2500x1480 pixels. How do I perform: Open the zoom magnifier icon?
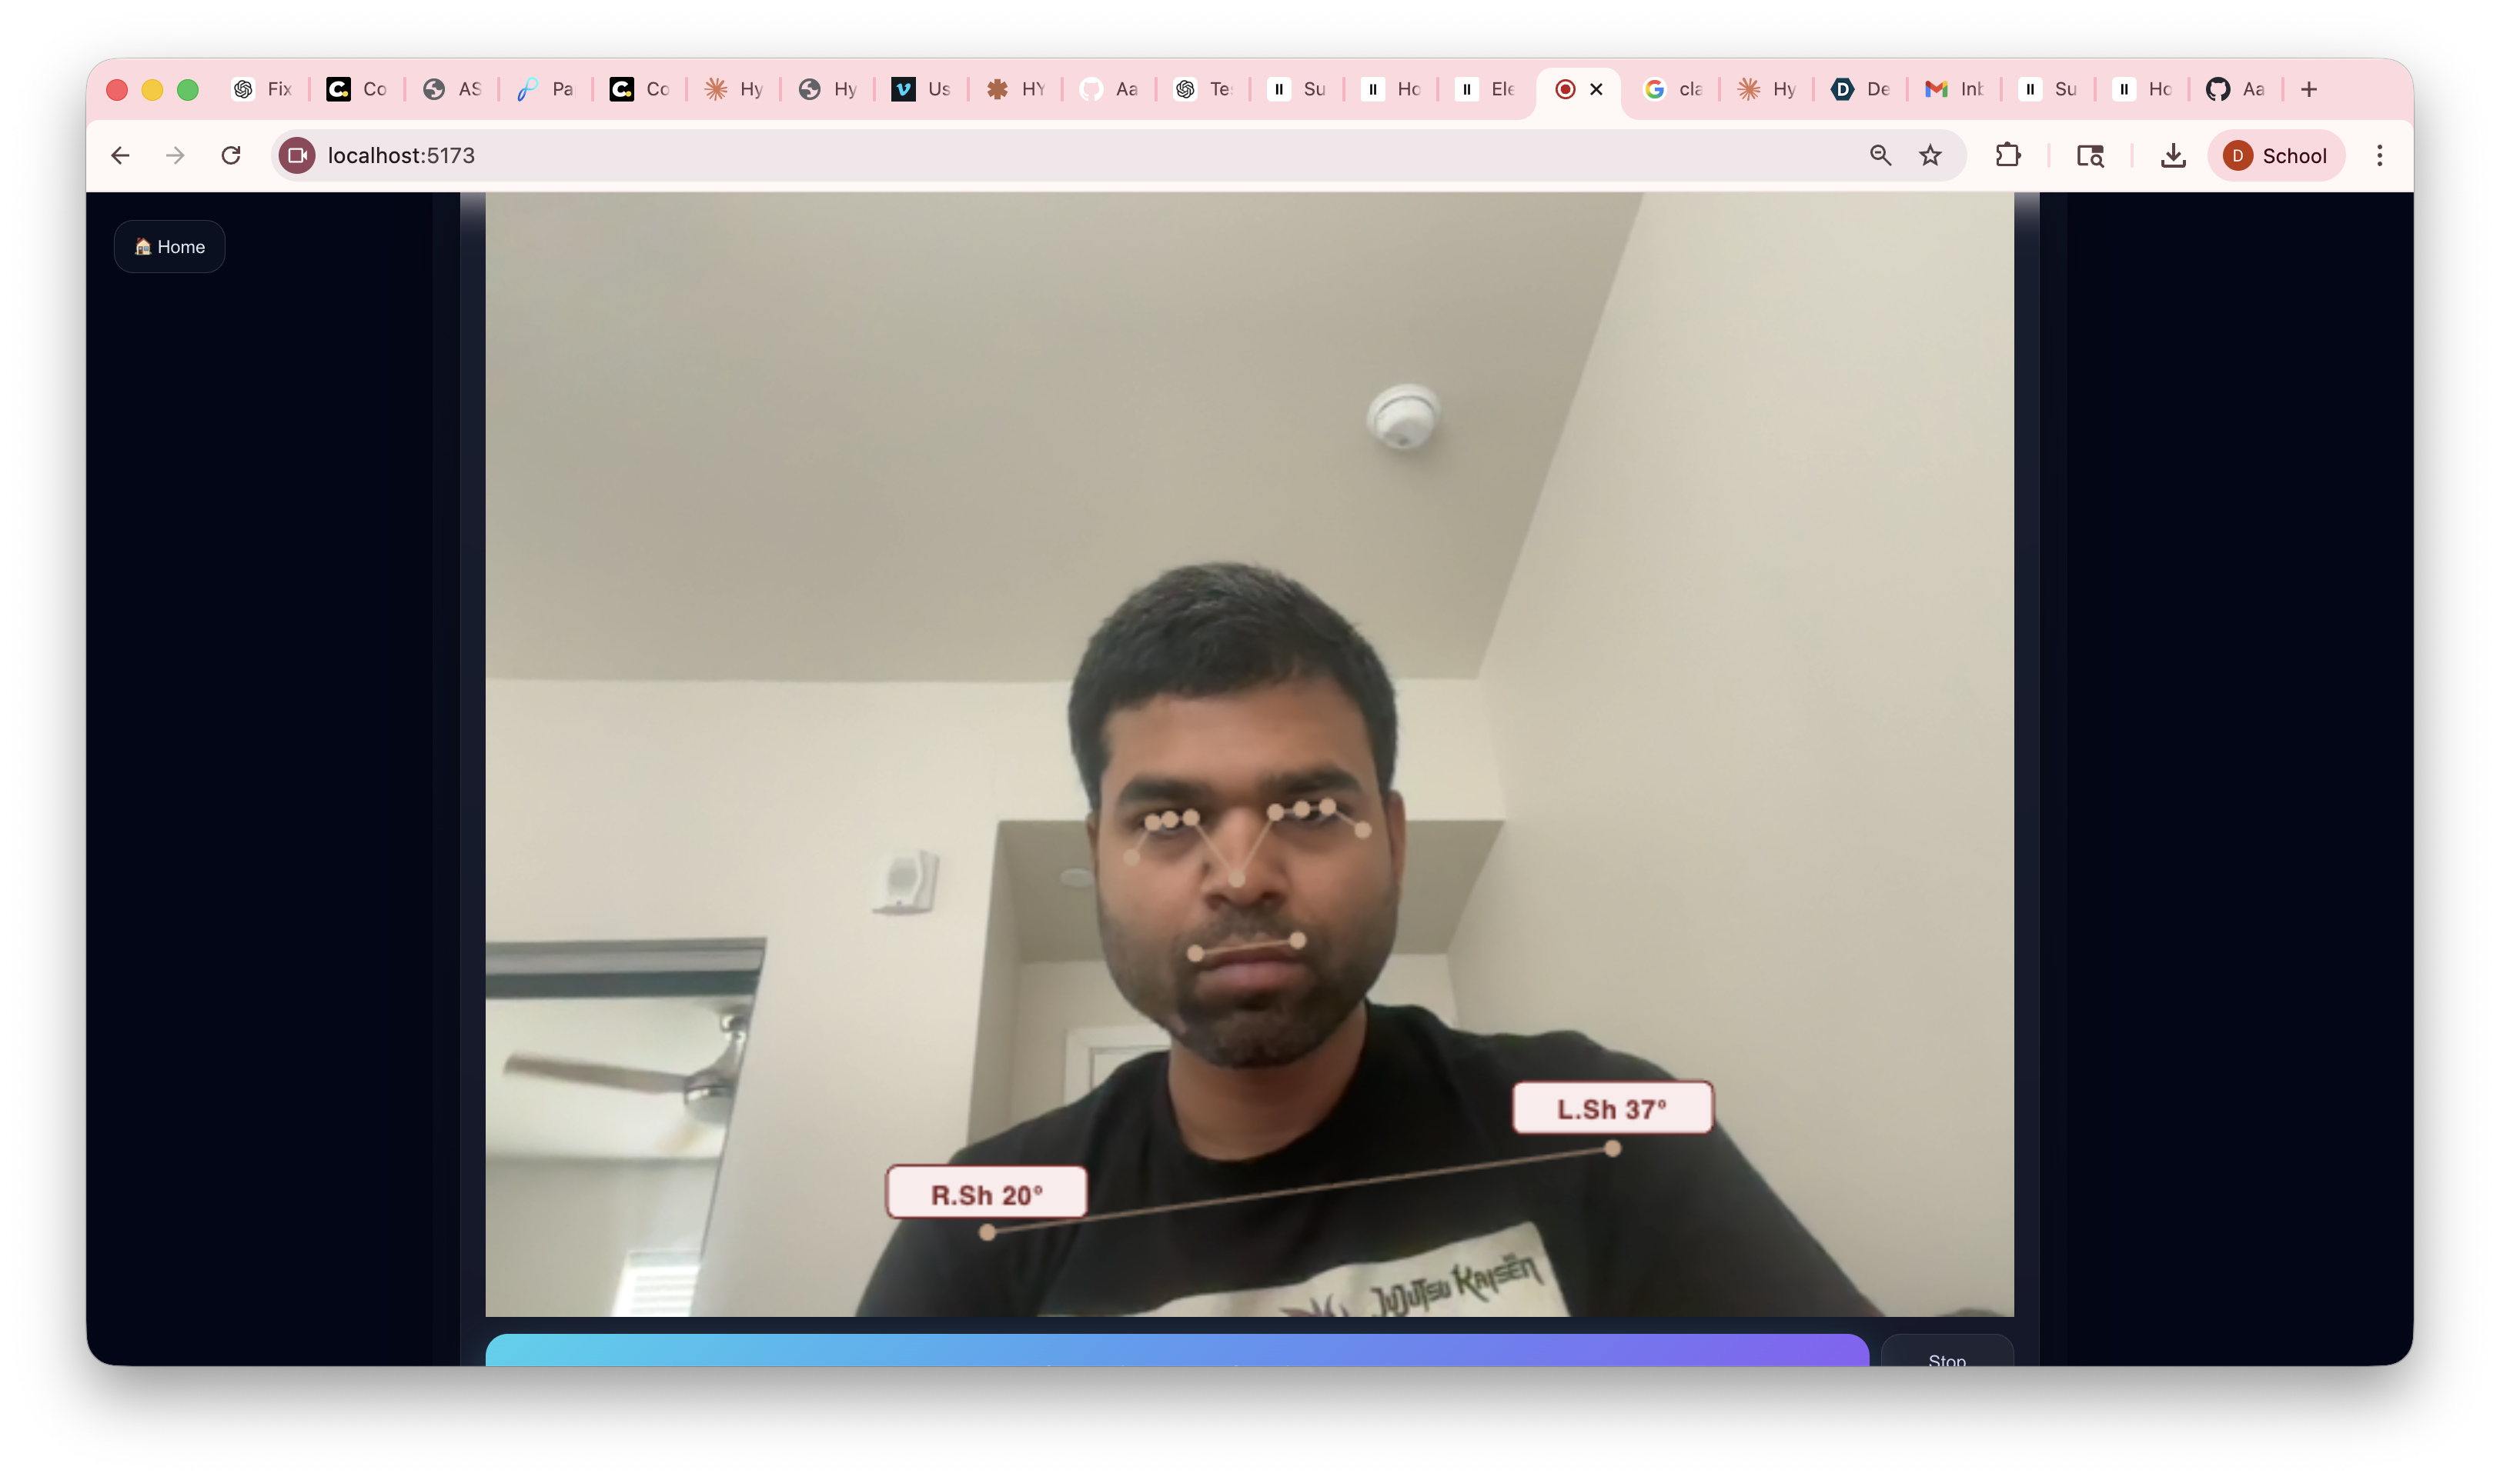tap(1880, 155)
